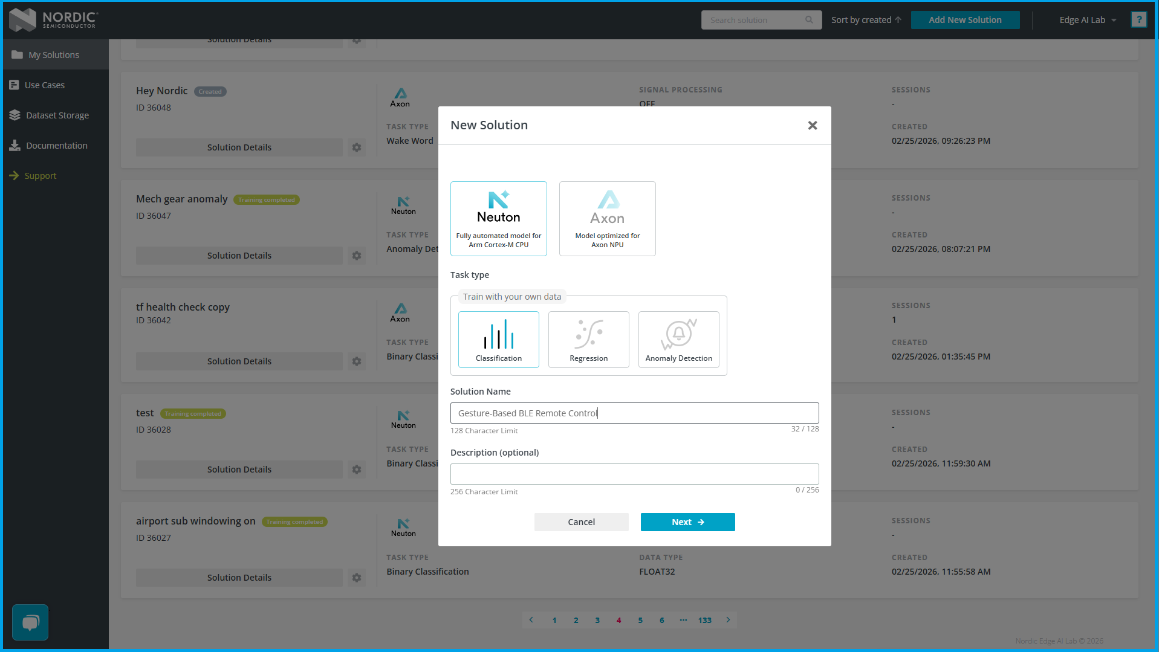
Task: Open settings gear for Hey Nordic
Action: pos(357,147)
